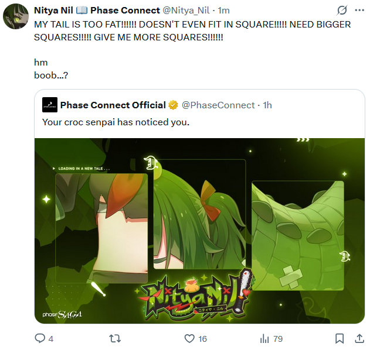Click the reply speech bubble icon

40,338
